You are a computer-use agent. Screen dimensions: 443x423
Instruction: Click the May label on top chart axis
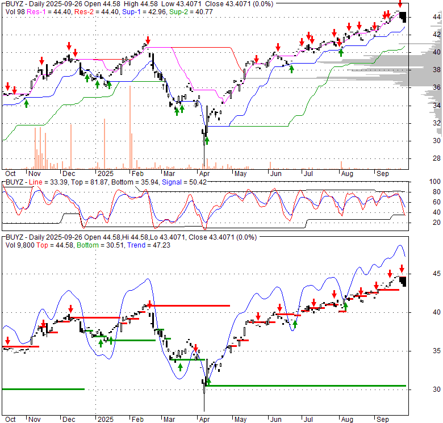tap(240, 174)
